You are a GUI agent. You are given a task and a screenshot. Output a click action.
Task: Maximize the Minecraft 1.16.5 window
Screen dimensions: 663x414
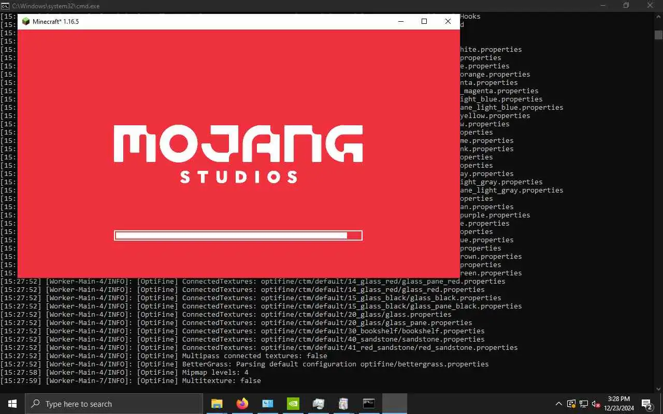coord(424,21)
